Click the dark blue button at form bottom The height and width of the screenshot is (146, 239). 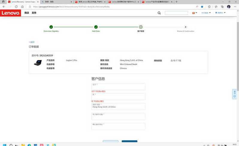point(129,141)
